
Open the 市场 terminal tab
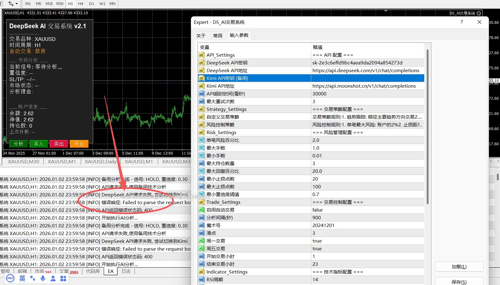pyautogui.click(x=43, y=271)
